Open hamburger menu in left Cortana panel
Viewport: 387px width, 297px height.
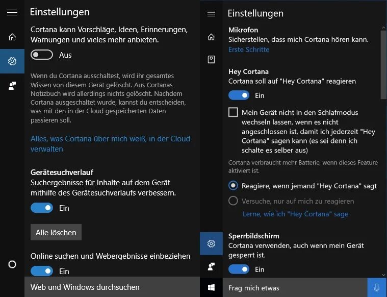[x=12, y=12]
